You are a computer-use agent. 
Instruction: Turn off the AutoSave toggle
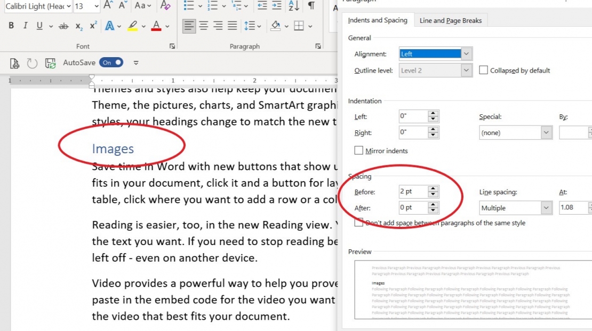coord(111,62)
